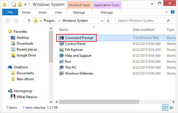Switch to the View ribbon tab
The height and width of the screenshot is (113, 178).
click(x=58, y=12)
